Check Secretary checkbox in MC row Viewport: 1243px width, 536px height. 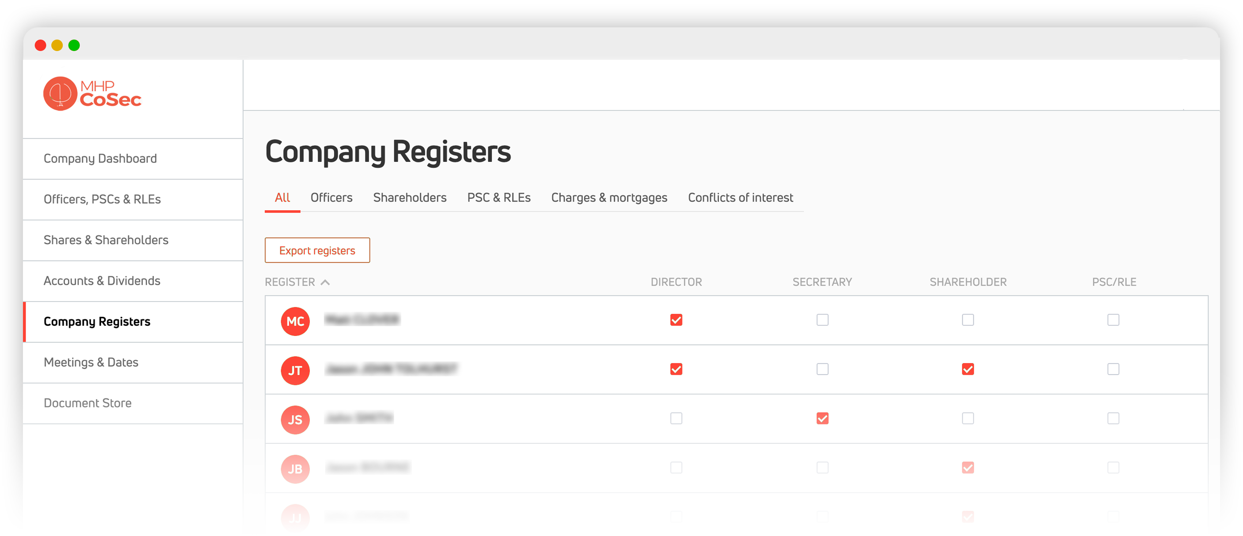(x=822, y=320)
